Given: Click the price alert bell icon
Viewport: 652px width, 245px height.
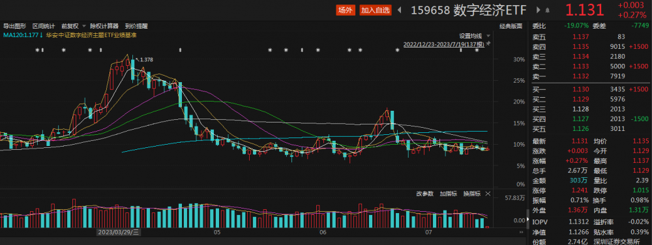Looking at the screenshot, I should coord(548,10).
